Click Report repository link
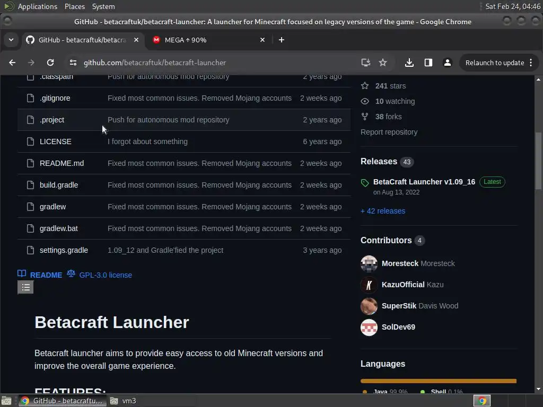Screen dimensions: 543x407 (x=389, y=132)
